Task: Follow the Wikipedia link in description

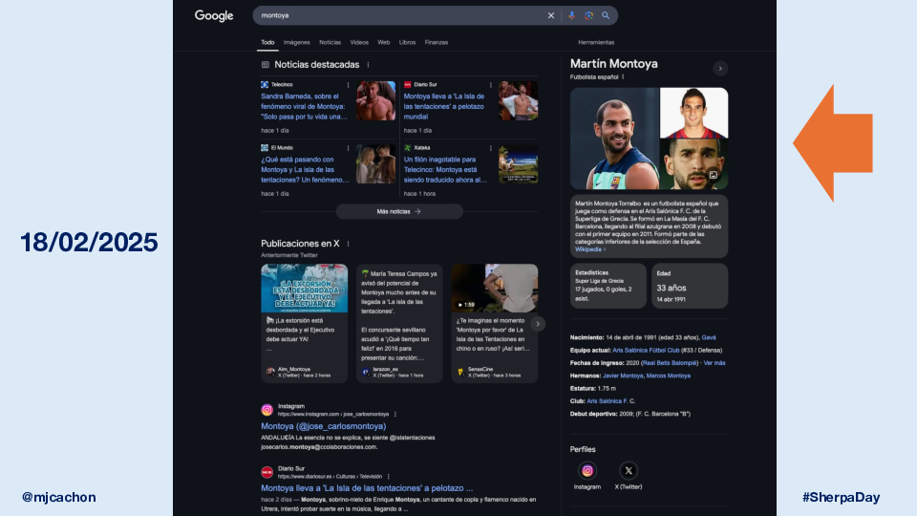Action: point(589,249)
